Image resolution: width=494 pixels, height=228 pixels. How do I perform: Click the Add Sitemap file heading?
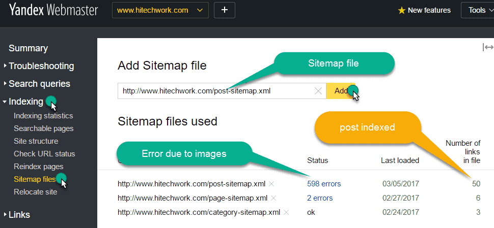click(162, 66)
